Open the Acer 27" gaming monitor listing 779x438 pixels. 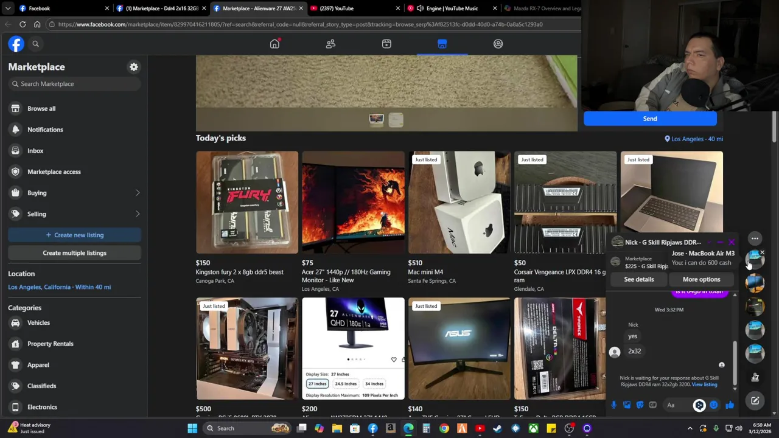click(x=353, y=202)
